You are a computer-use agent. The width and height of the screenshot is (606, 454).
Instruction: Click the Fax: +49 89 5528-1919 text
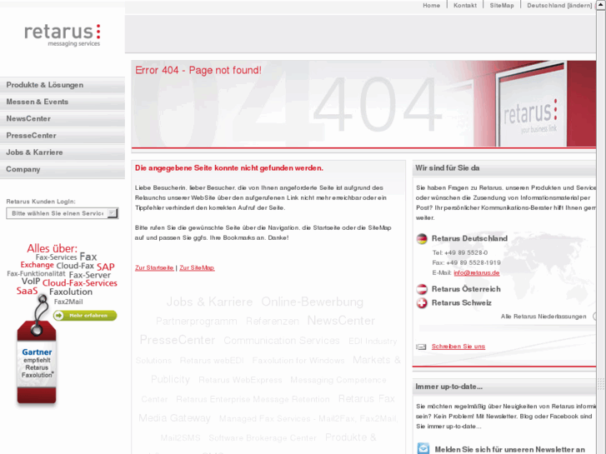point(467,263)
